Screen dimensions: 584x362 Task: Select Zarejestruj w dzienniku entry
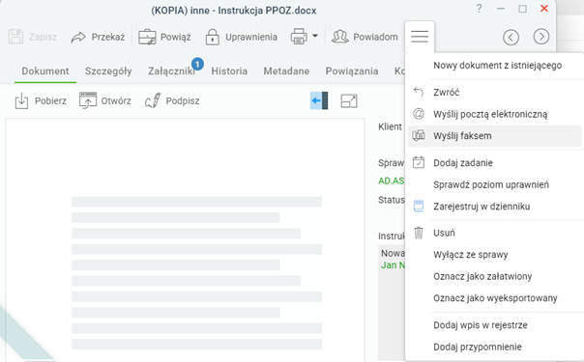point(482,207)
